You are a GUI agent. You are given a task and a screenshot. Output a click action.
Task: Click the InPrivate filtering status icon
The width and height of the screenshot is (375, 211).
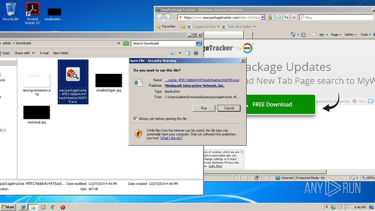(257, 178)
